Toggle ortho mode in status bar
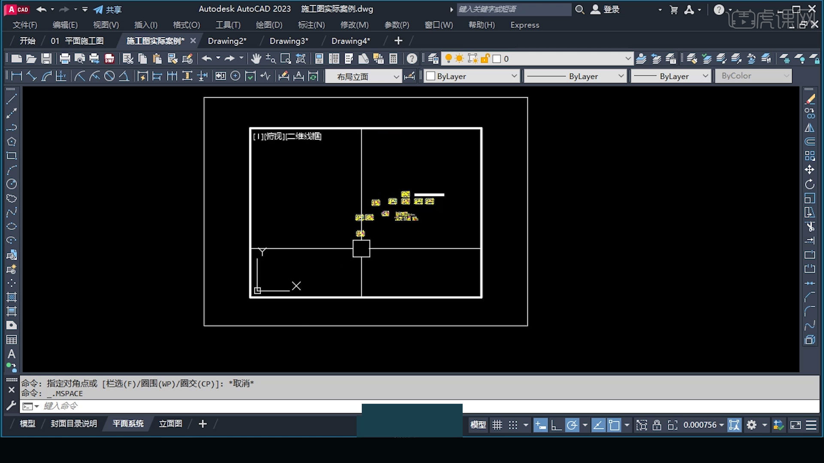824x463 pixels. [556, 425]
